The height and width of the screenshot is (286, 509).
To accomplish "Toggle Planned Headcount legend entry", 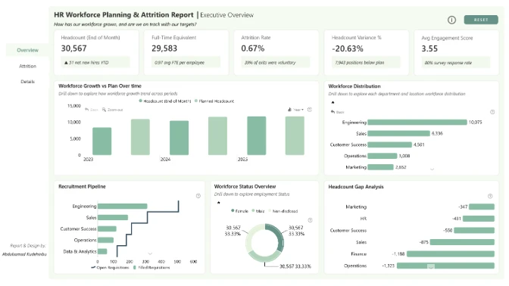I will point(214,101).
